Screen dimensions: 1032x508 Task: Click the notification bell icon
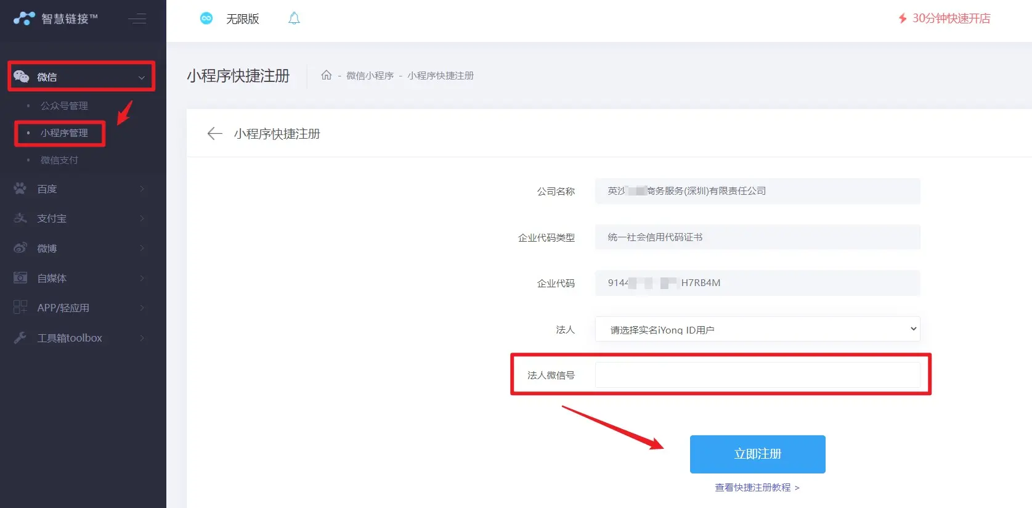(294, 18)
